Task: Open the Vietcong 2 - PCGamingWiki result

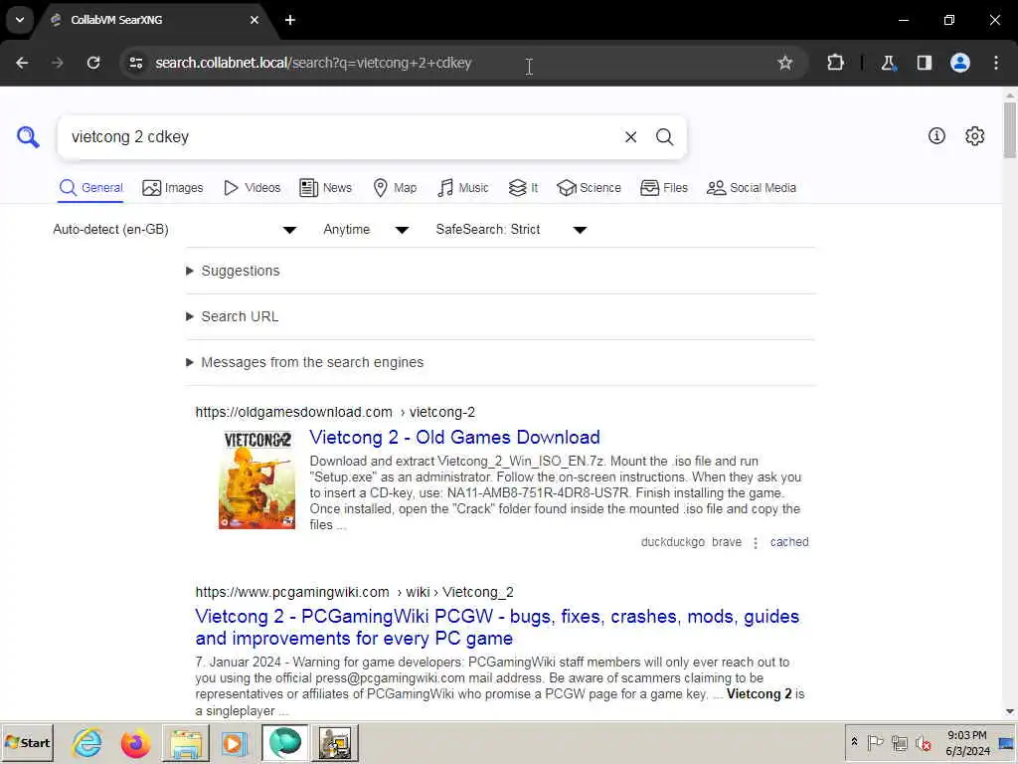Action: click(x=497, y=627)
